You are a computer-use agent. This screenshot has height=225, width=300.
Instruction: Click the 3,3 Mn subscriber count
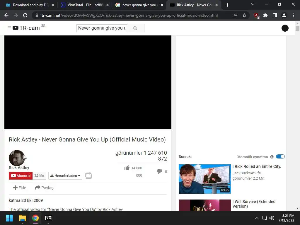click(x=39, y=176)
